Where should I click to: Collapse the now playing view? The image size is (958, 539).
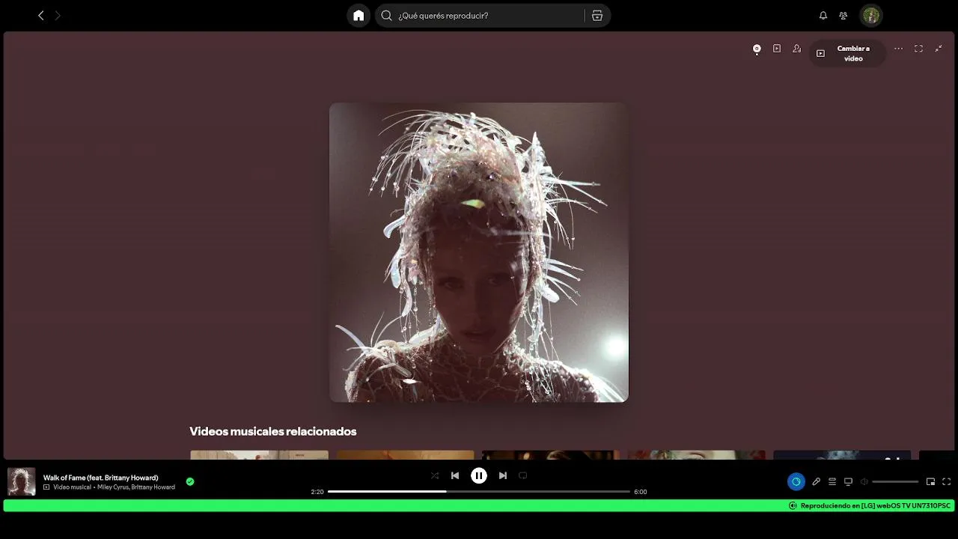point(939,49)
